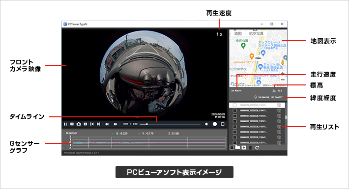This screenshot has height=189, width=349.
Task: Click the fast-forward playback icon
Action: 116,124
